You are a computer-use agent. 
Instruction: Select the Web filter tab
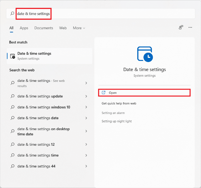click(63, 28)
